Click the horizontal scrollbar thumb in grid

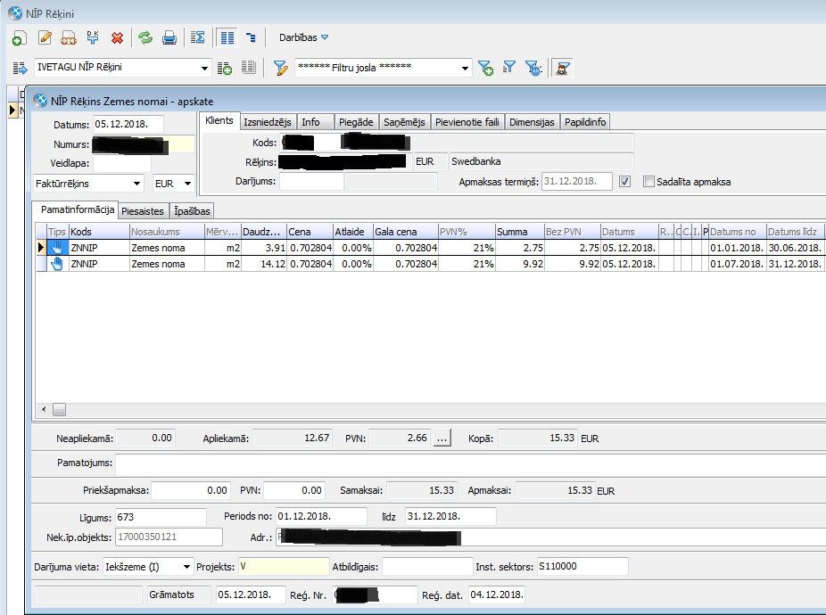[60, 410]
